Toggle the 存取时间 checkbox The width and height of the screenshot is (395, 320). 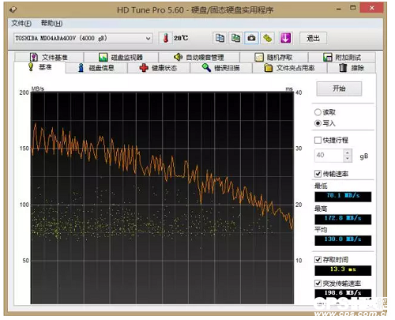[x=318, y=259]
